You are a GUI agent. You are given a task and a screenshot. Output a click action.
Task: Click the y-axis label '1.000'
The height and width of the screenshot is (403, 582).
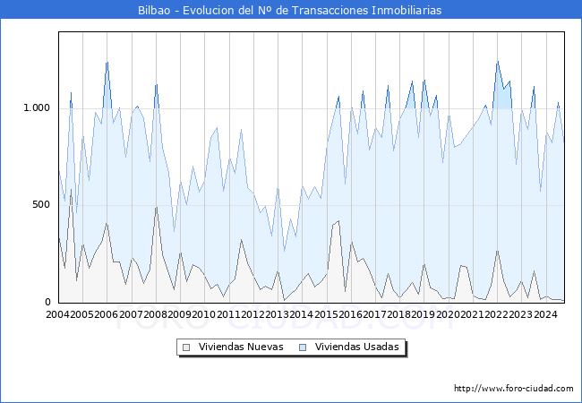(x=37, y=108)
